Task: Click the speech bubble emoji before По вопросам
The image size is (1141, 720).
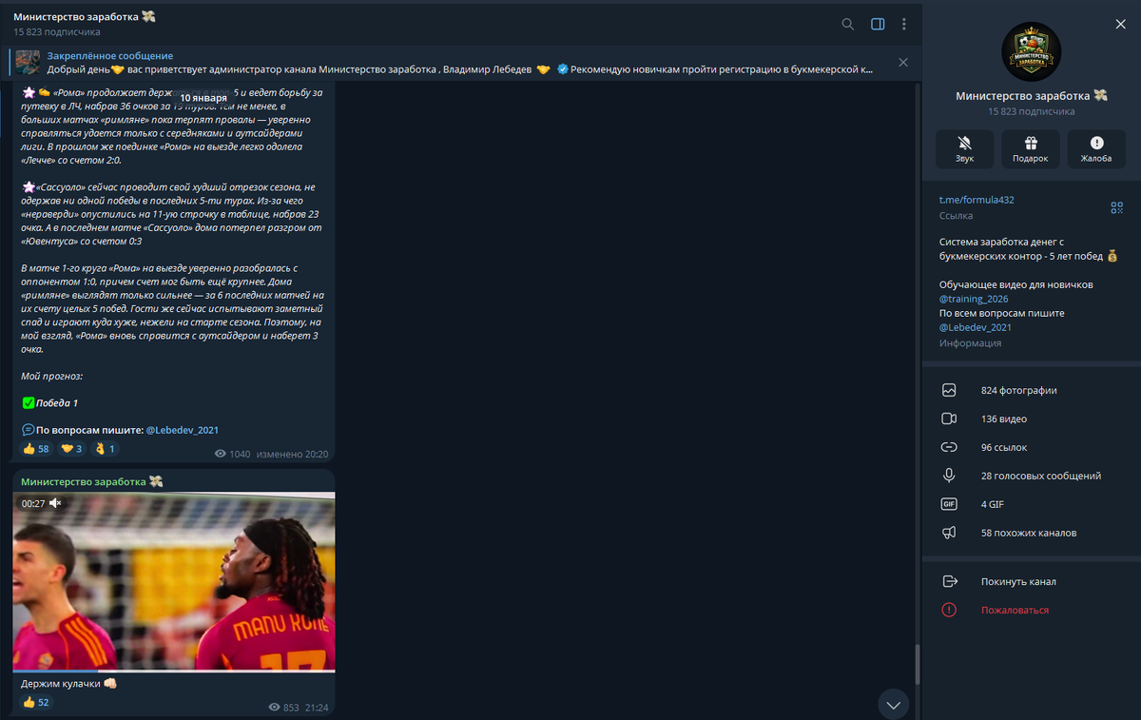Action: coord(28,430)
